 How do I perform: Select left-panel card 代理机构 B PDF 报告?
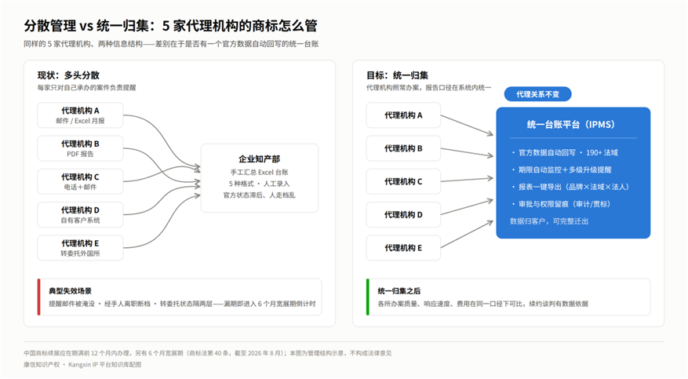click(80, 148)
